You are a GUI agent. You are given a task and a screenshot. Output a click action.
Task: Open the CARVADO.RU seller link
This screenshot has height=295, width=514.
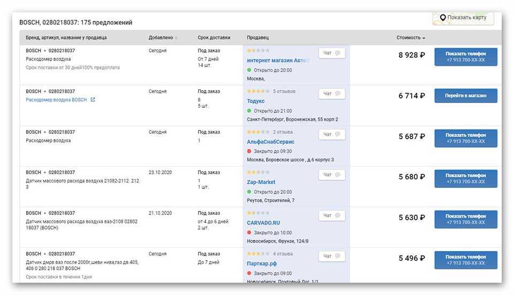[263, 223]
